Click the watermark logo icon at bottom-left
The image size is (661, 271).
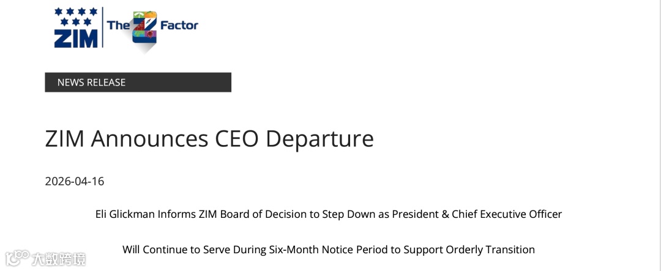[x=17, y=258]
